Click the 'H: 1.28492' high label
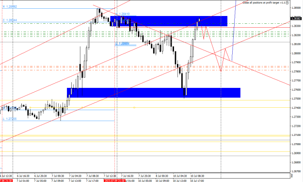Viewport: 303px width, 182px height. pos(10,7)
